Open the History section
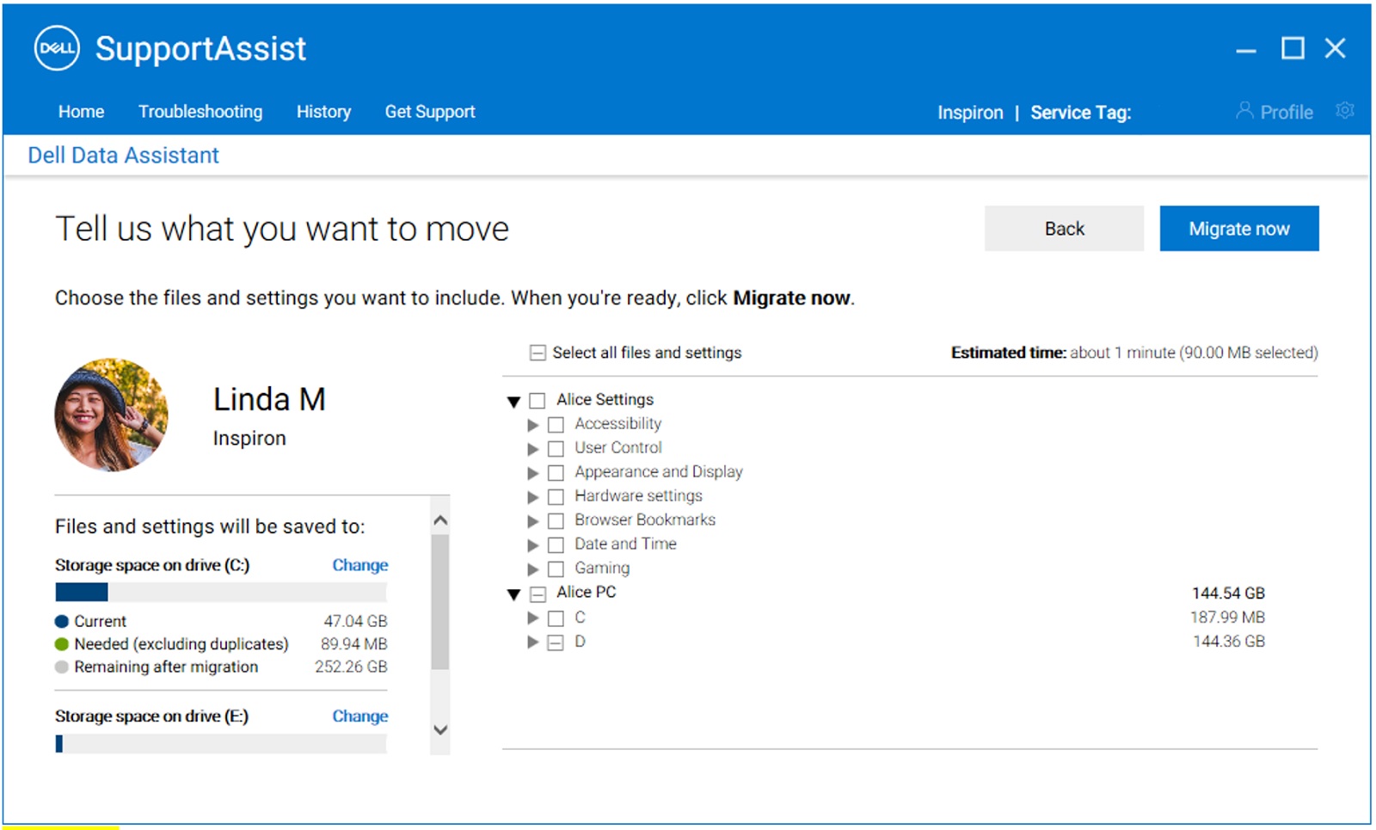 tap(323, 112)
